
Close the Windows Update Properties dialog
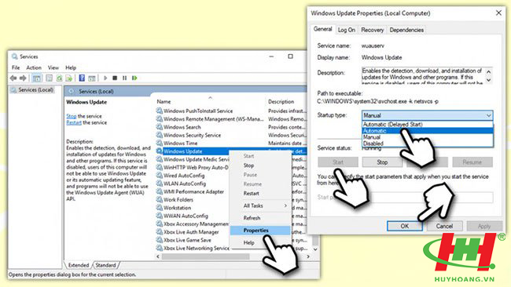[x=498, y=13]
